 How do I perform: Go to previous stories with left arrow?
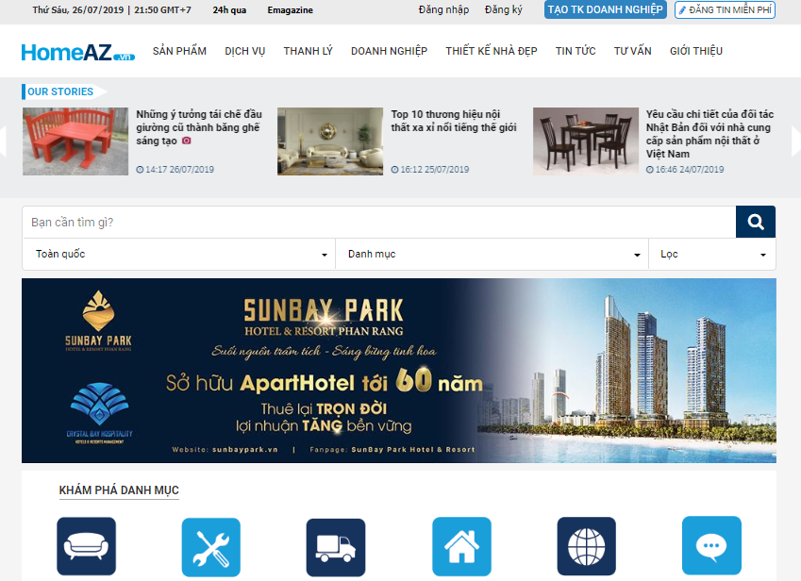click(x=3, y=141)
